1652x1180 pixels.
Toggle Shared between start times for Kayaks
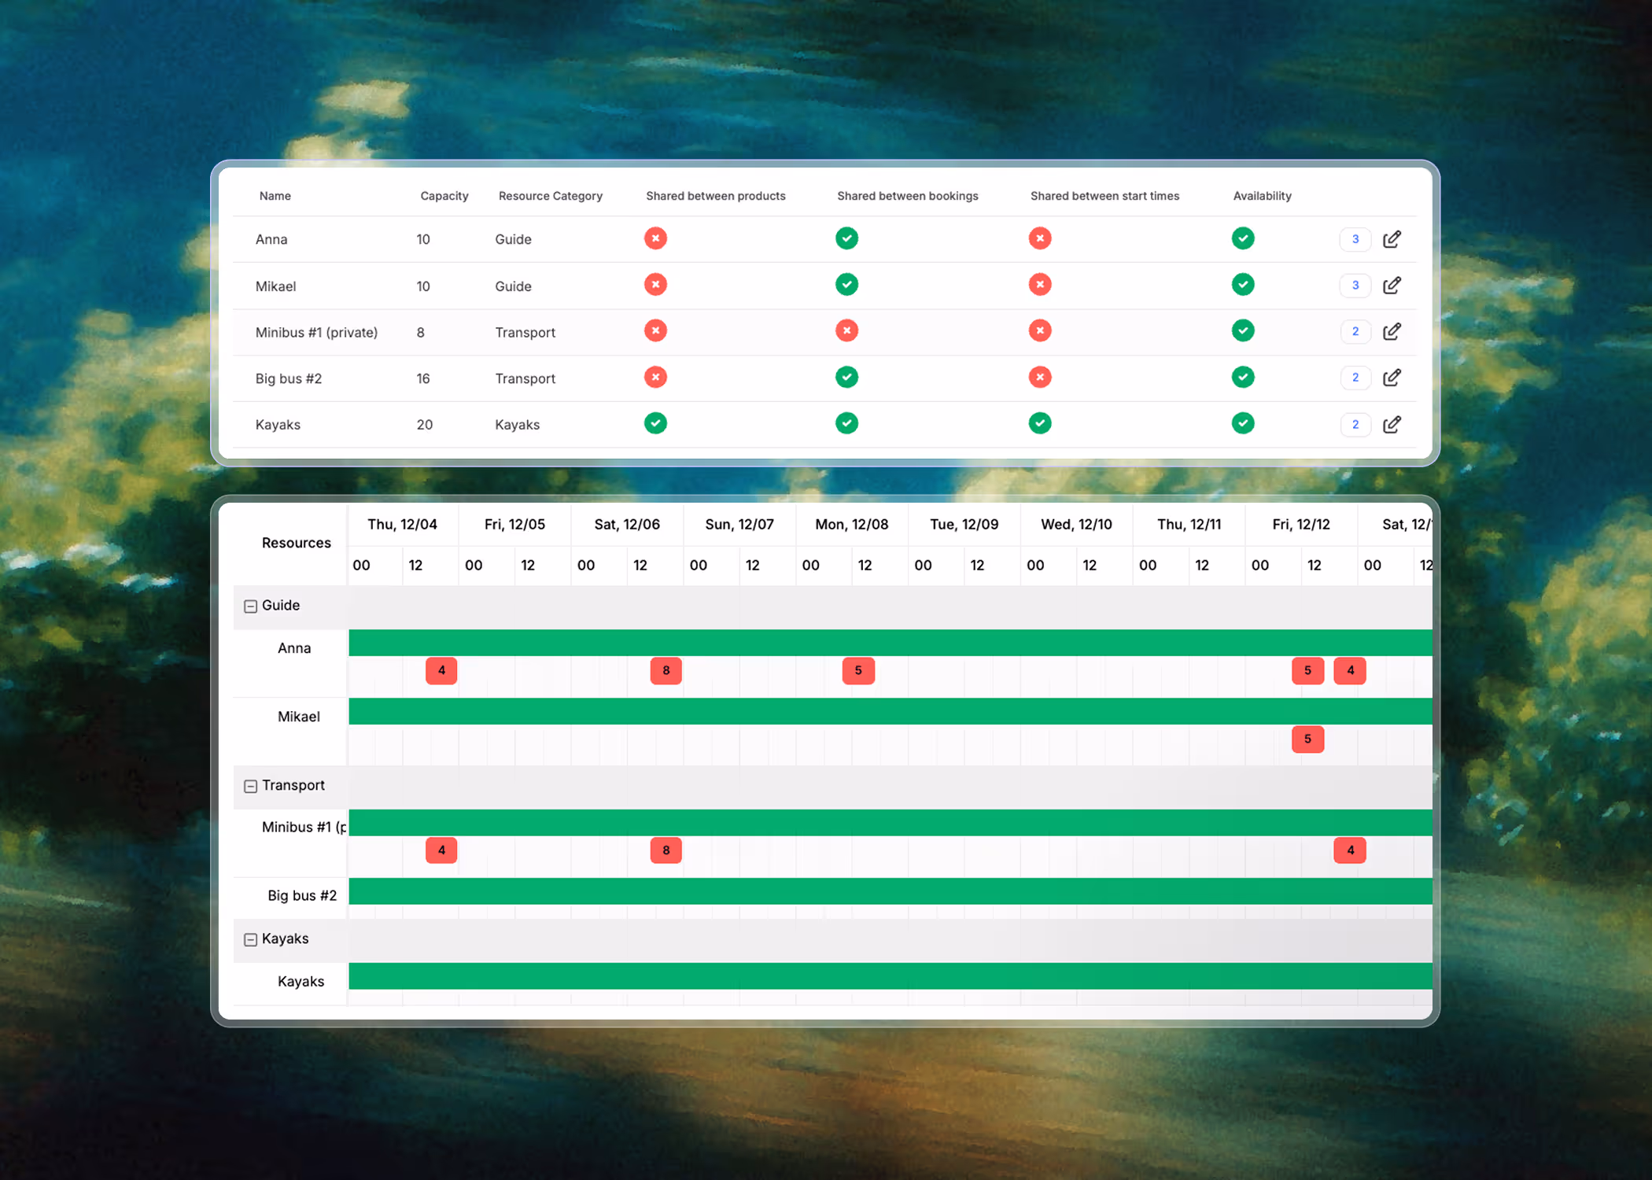click(x=1040, y=423)
